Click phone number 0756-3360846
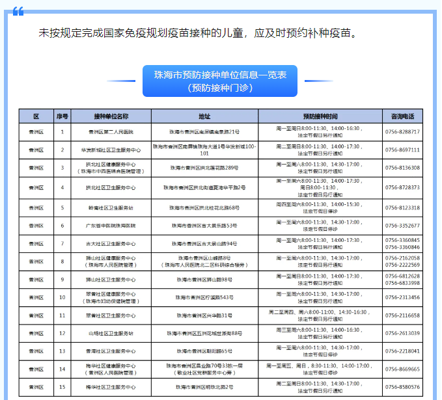Image resolution: width=442 pixels, height=400 pixels. [x=402, y=247]
